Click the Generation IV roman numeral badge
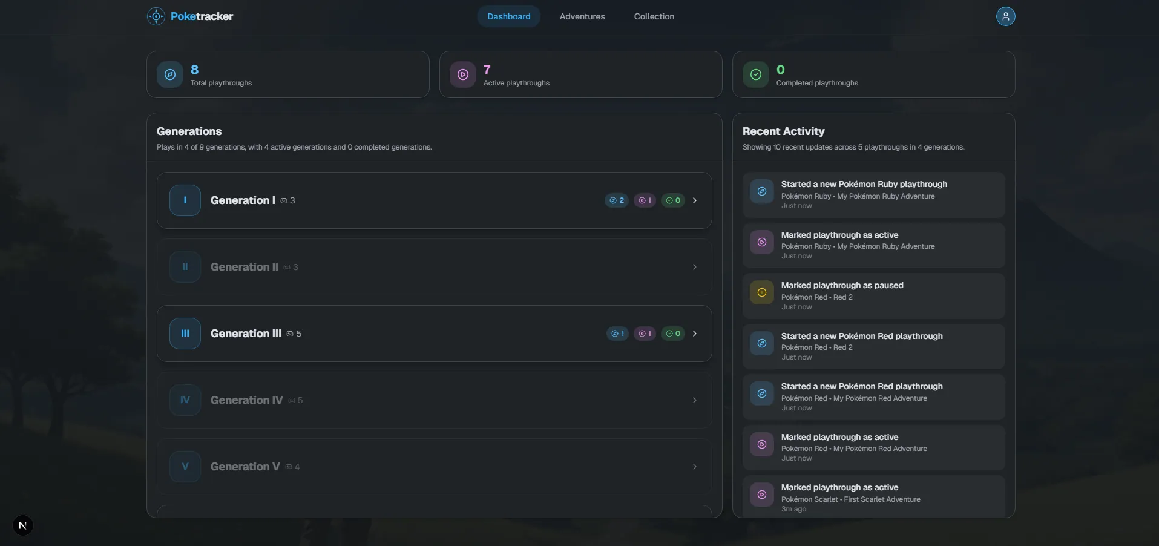This screenshot has height=546, width=1159. pyautogui.click(x=185, y=400)
